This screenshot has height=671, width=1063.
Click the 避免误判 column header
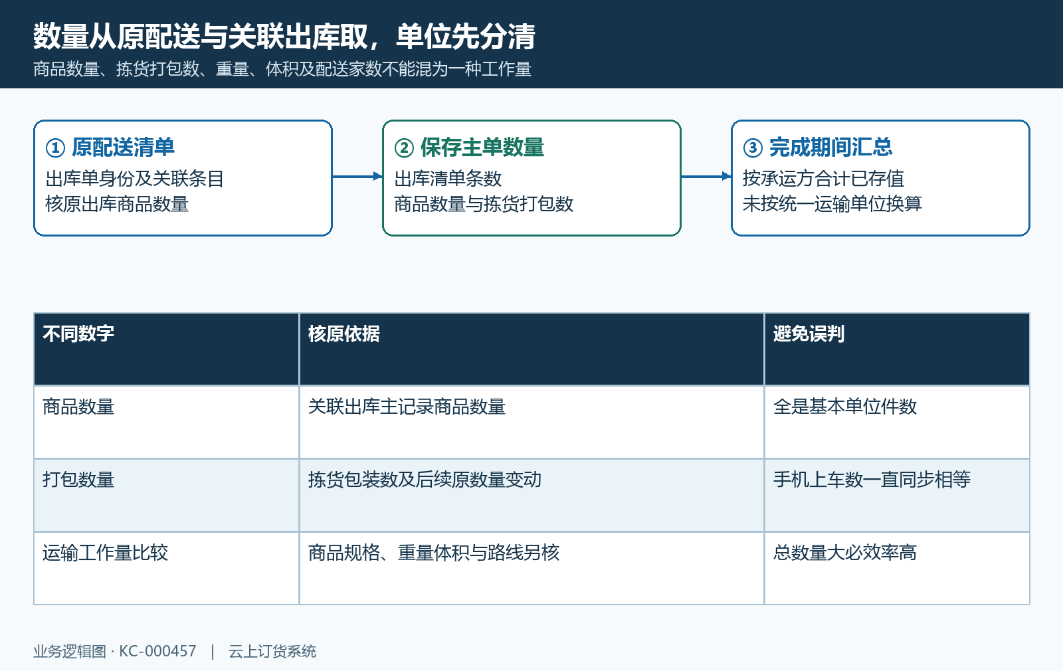[897, 349]
